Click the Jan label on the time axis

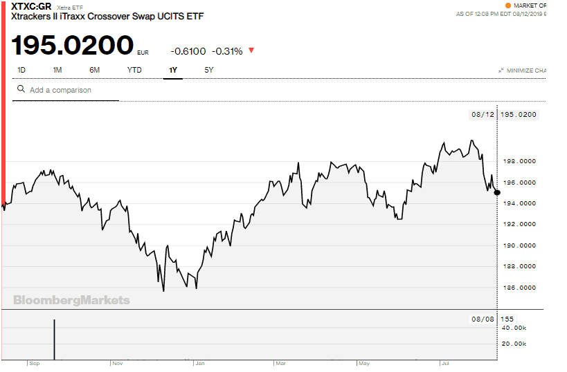pyautogui.click(x=199, y=362)
